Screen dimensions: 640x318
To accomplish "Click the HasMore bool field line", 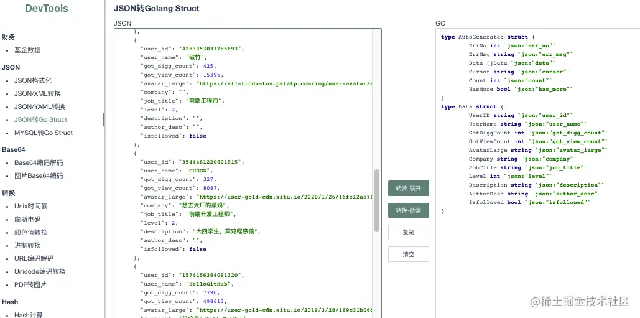I will tap(521, 89).
